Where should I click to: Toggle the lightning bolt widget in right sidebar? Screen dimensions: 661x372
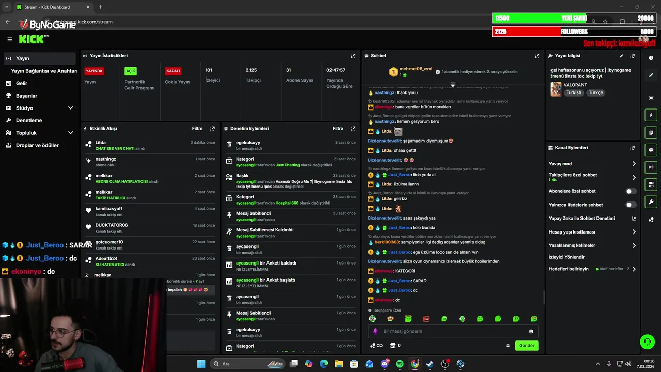pos(651,115)
